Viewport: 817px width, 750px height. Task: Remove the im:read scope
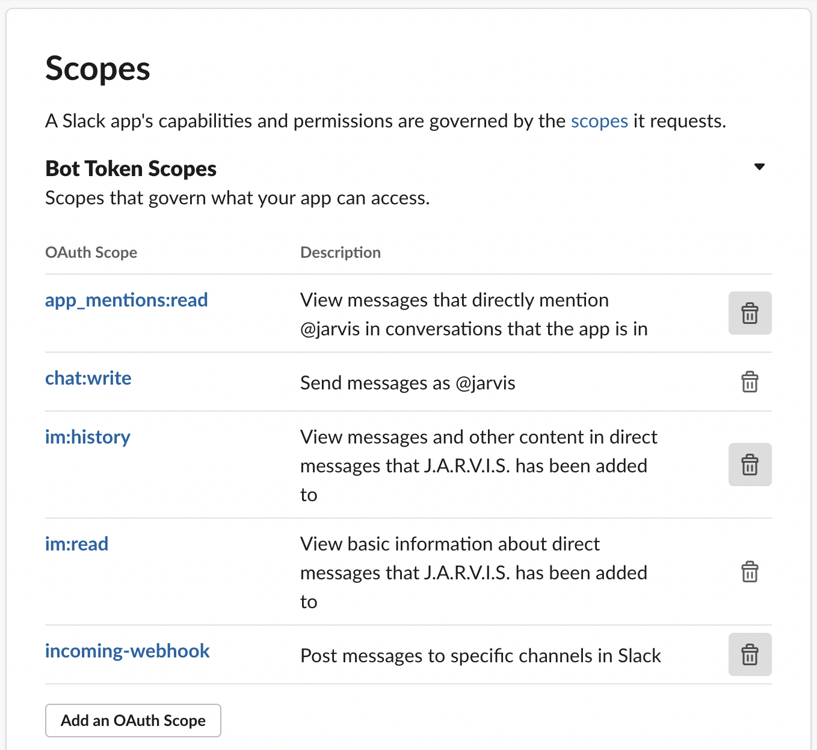(750, 573)
